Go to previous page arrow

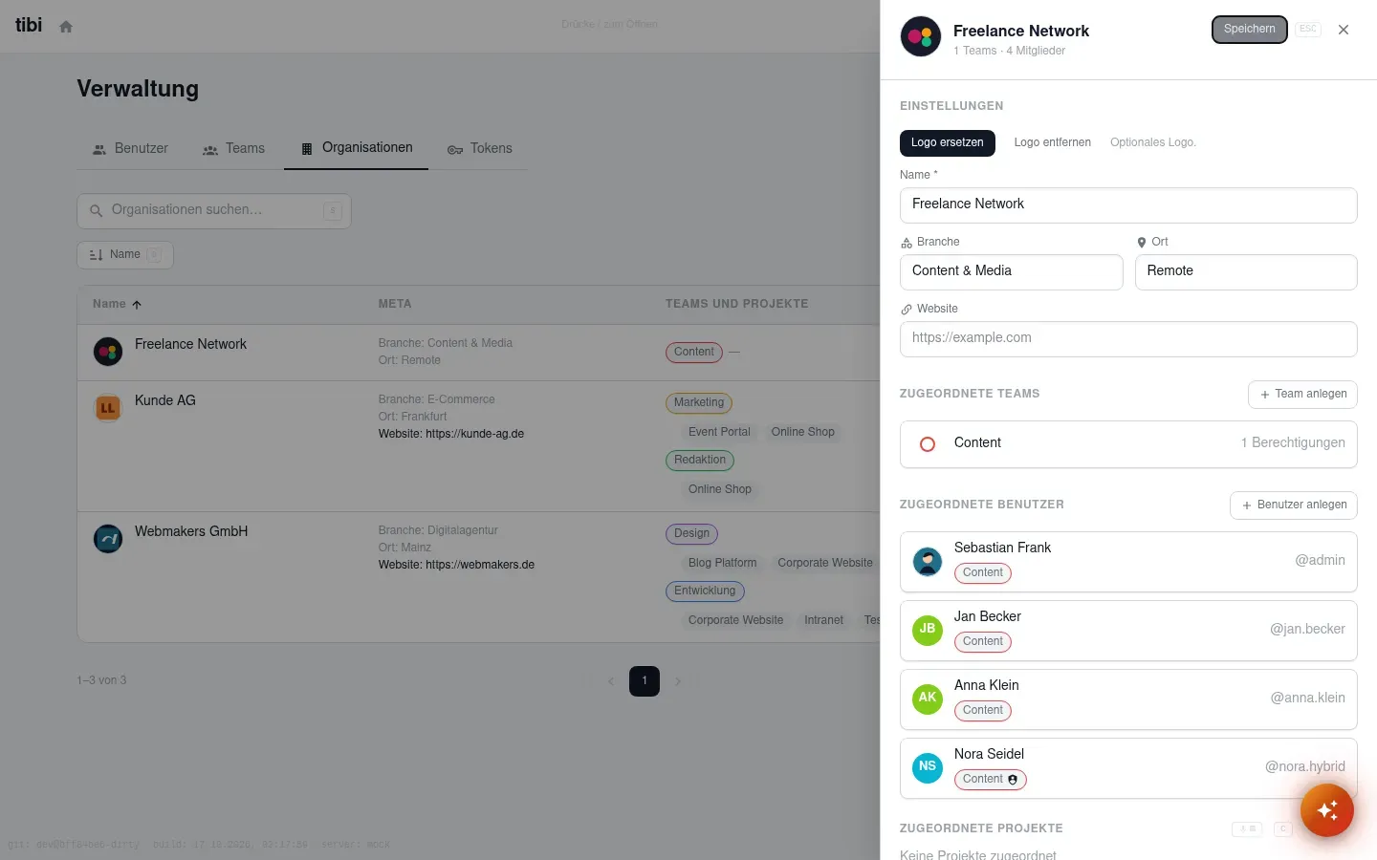point(611,681)
